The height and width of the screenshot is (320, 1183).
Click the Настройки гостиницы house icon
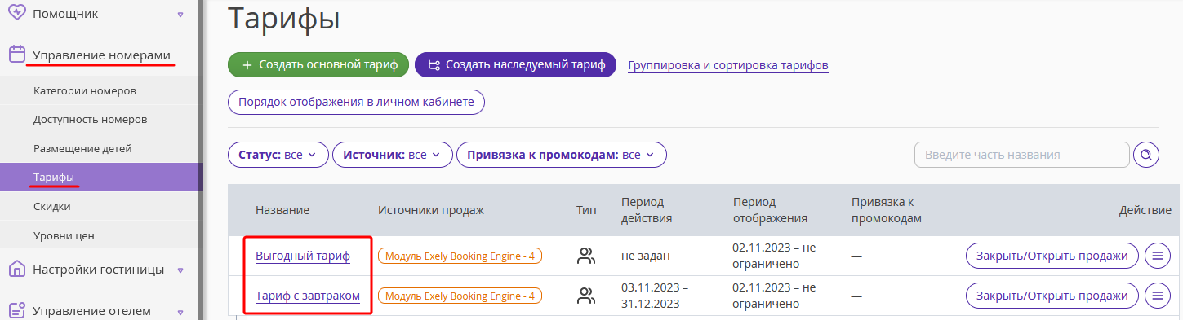pos(16,269)
